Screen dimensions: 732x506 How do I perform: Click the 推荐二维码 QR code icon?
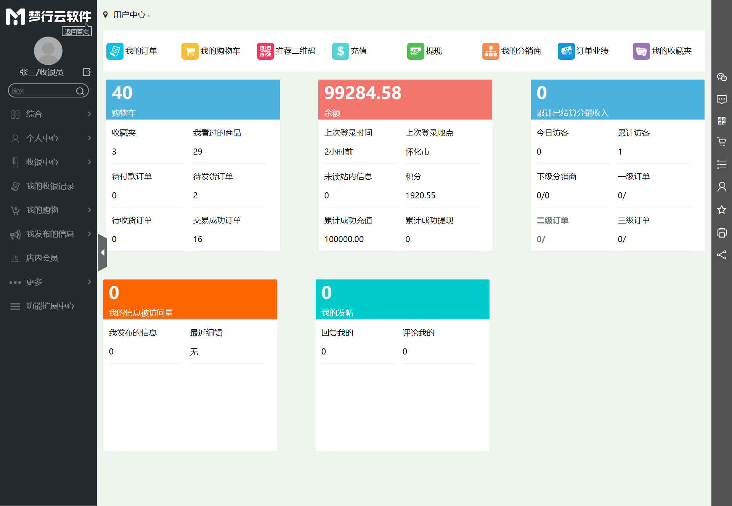(265, 51)
